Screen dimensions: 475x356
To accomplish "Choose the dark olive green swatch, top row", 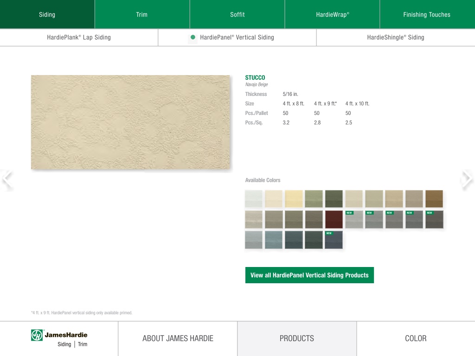I will pos(334,198).
